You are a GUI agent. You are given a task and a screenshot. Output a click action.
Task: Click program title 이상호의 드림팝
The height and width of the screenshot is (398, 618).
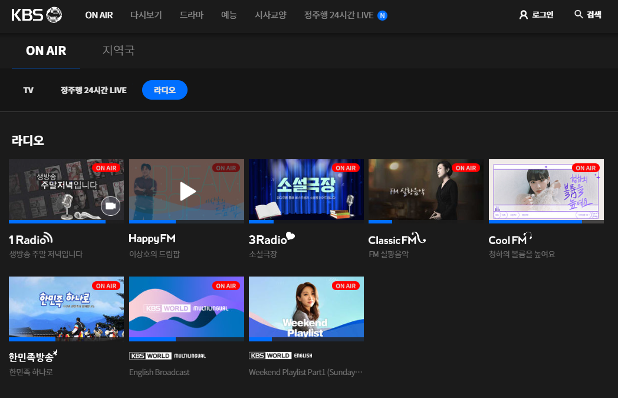pyautogui.click(x=154, y=254)
